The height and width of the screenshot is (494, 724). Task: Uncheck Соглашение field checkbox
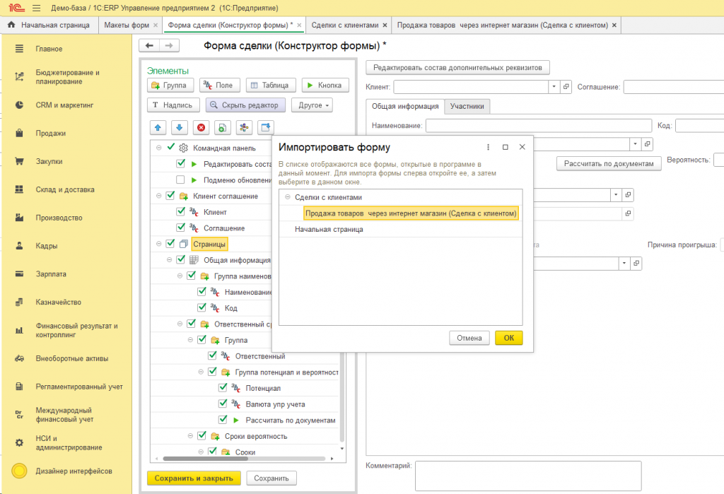(x=180, y=227)
